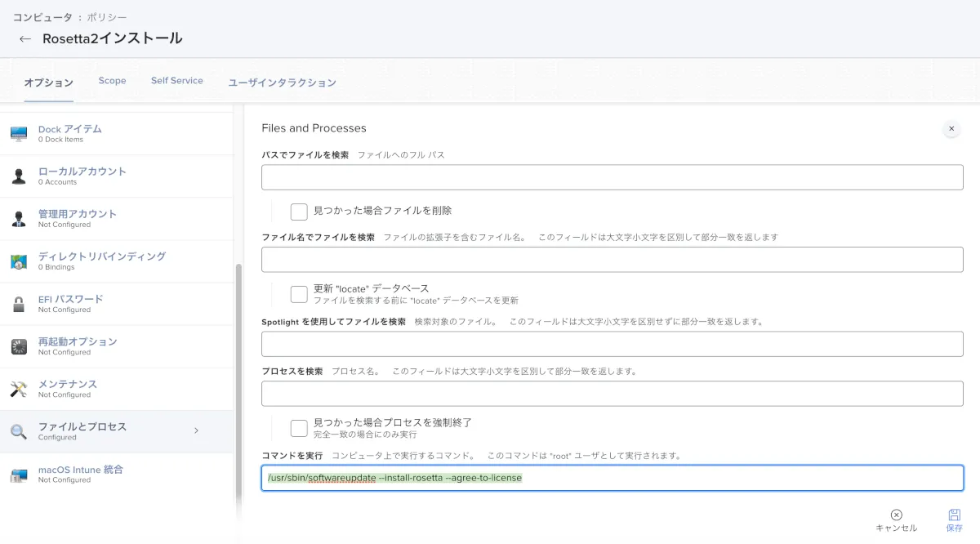Screen dimensions: 980x544
Task: Click the キャンセル cancel button
Action: [896, 520]
